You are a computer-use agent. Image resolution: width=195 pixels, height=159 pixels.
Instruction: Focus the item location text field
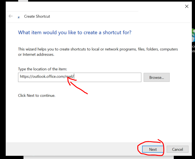[80, 77]
